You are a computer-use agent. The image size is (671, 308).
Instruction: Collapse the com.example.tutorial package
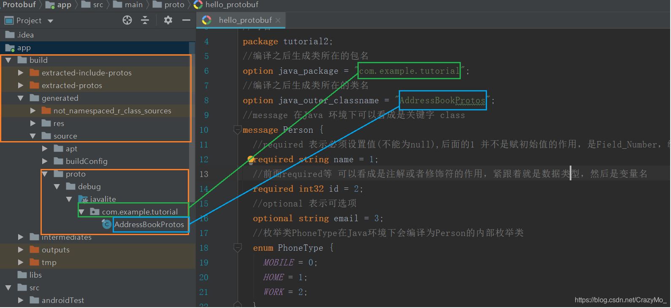tap(81, 212)
